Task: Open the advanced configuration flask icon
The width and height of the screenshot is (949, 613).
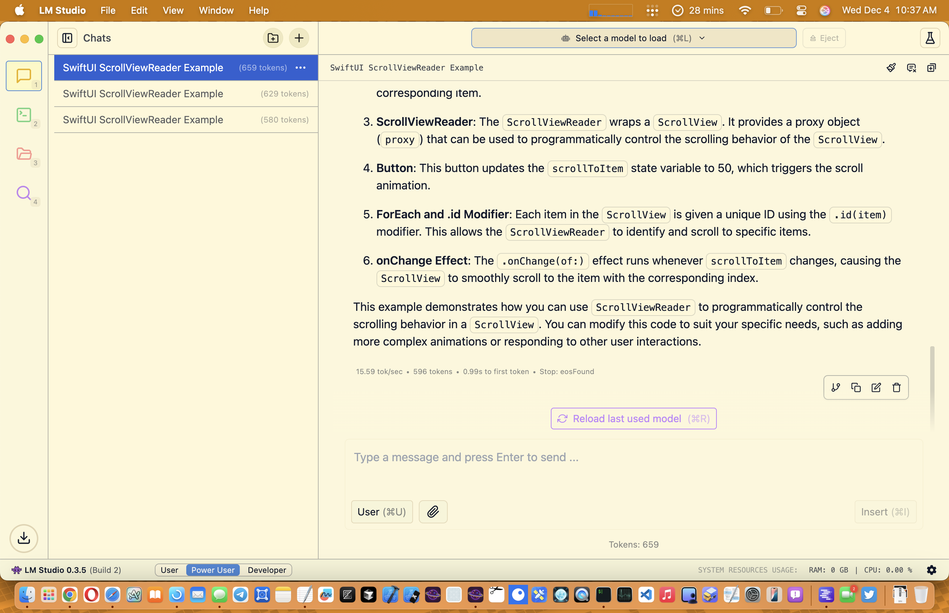Action: pos(930,38)
